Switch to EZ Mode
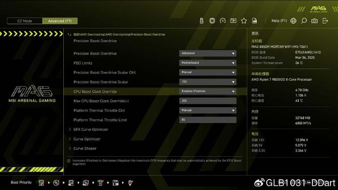 25,21
